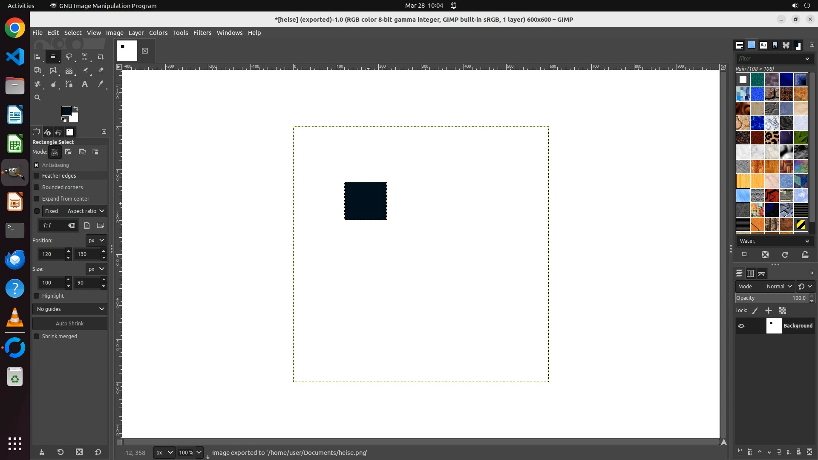Screen dimensions: 818x460
Task: Choose the Eraser tool
Action: 101,71
